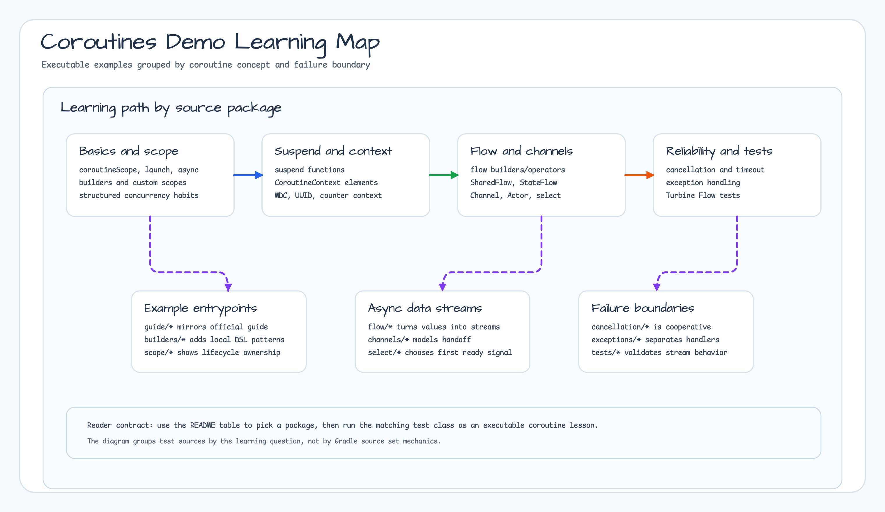
Task: Select the 'Flow and channels' card title
Action: point(521,151)
